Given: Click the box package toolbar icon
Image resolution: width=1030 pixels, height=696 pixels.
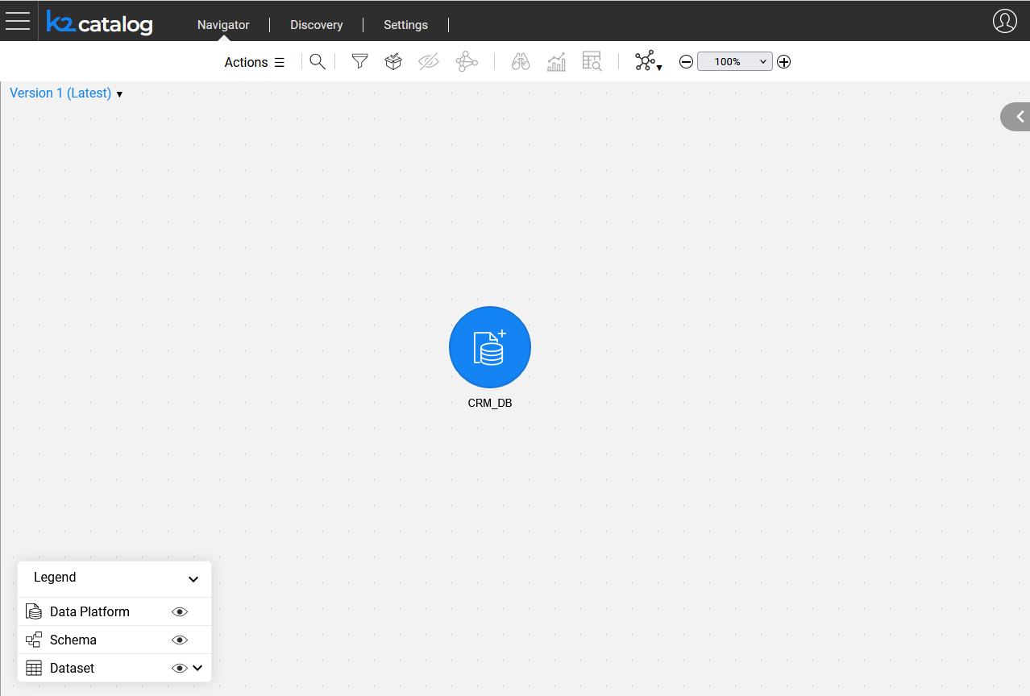Looking at the screenshot, I should 393,62.
